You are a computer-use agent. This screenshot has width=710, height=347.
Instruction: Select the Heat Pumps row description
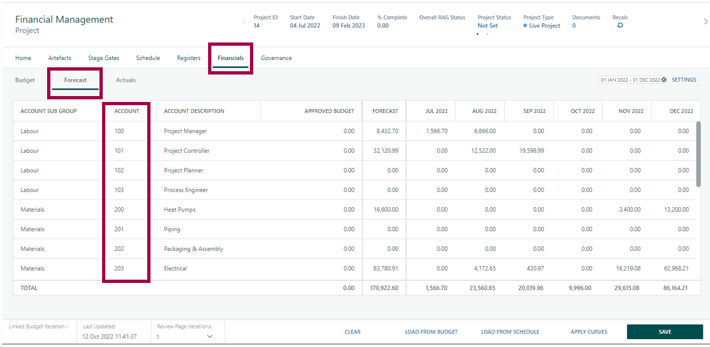click(179, 210)
